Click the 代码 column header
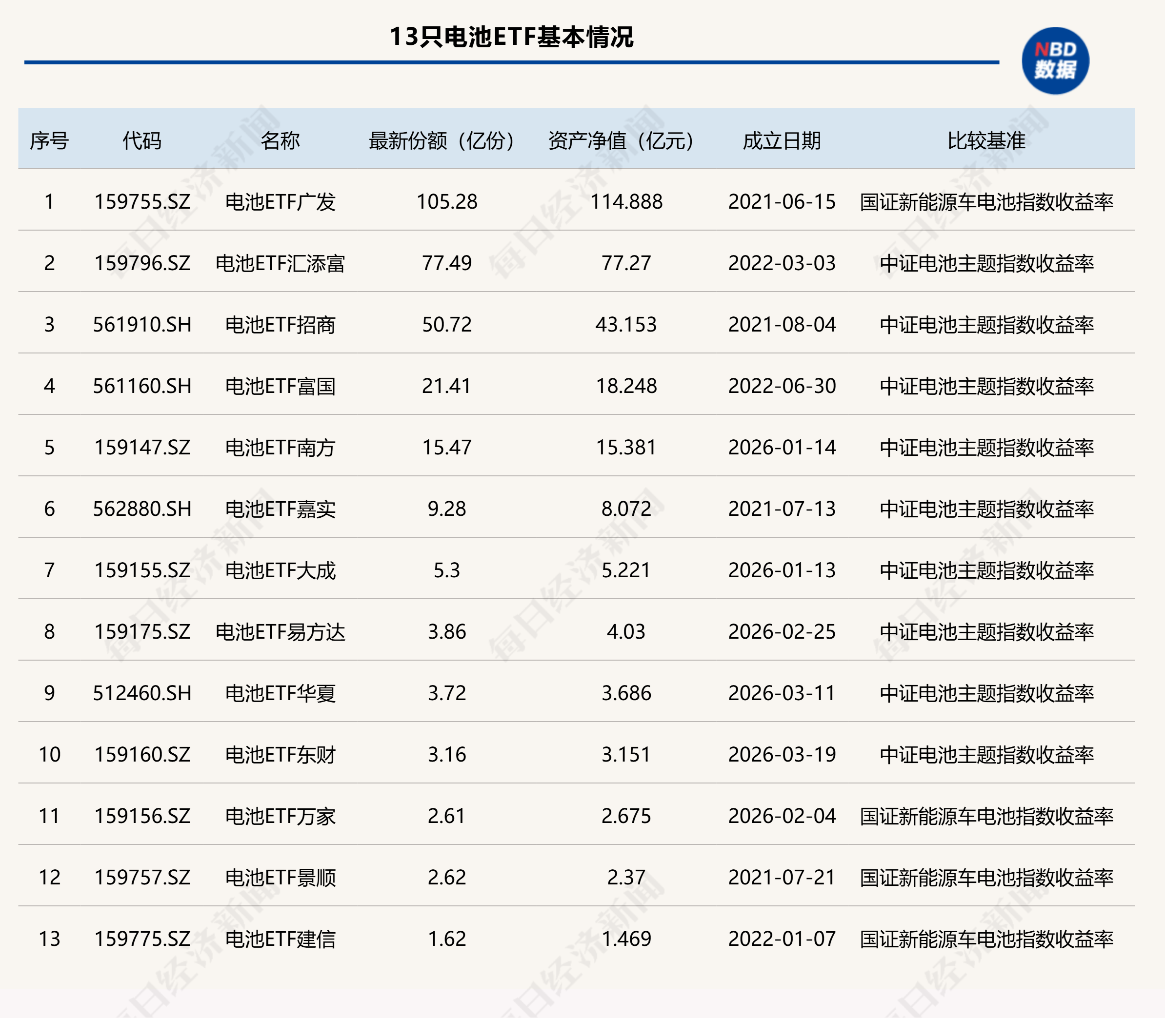Viewport: 1165px width, 1018px height. (x=142, y=140)
